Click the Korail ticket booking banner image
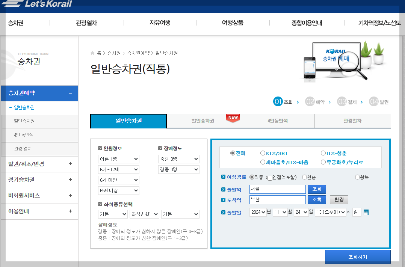 coord(344,62)
